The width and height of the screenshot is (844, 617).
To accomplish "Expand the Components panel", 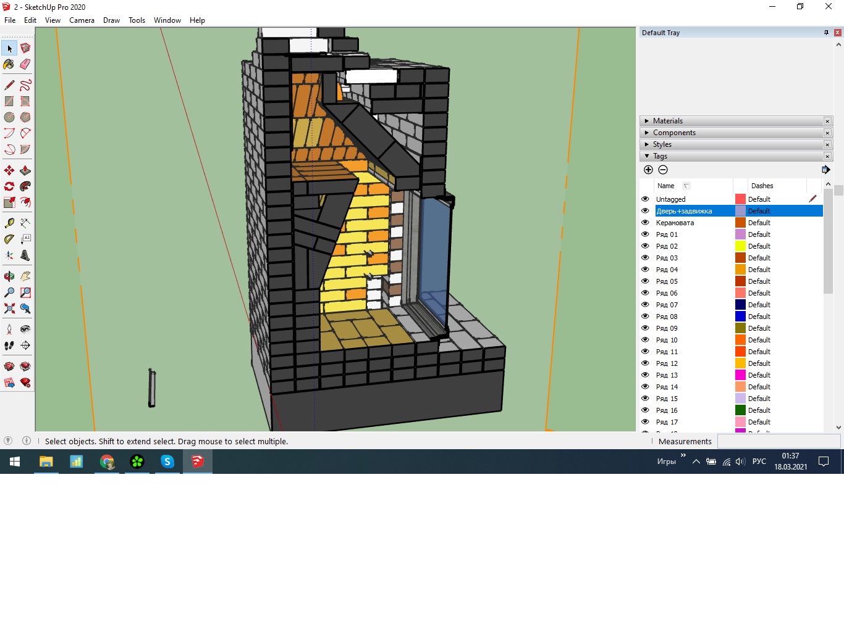I will click(674, 133).
